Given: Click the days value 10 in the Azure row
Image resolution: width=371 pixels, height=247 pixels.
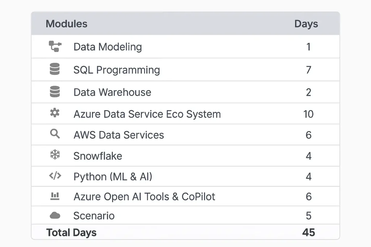Looking at the screenshot, I should [308, 114].
